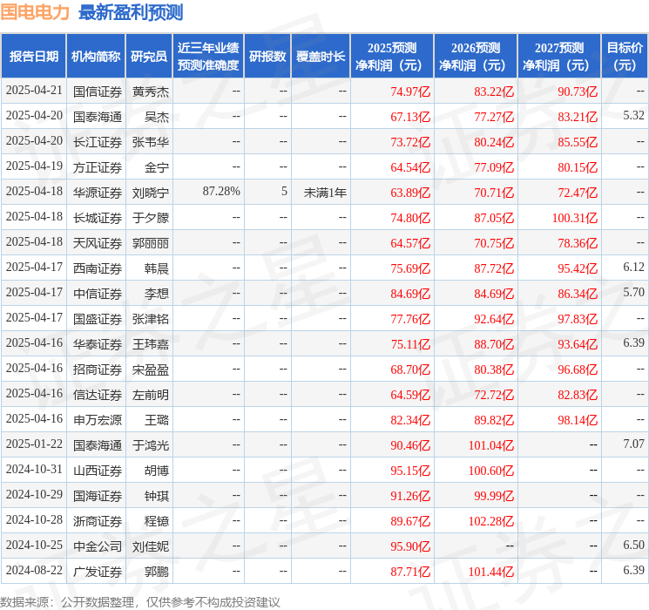Click the 100.31亿 forecast value
Viewport: 649px width, 610px height.
574,217
